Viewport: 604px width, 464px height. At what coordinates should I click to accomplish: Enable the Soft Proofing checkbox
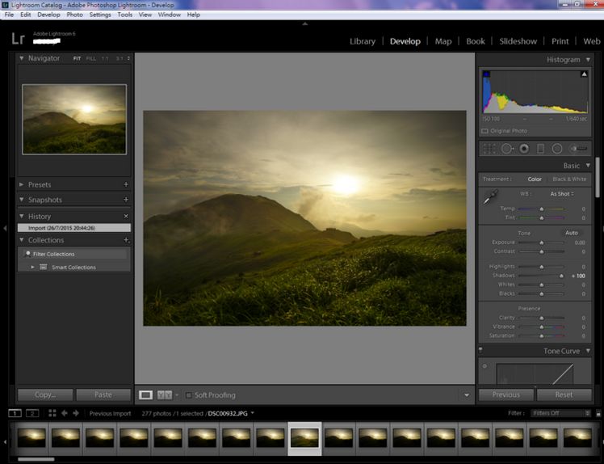(189, 395)
